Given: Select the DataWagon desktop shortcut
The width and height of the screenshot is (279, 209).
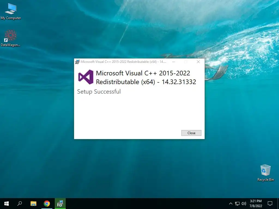Looking at the screenshot, I should pos(11,38).
